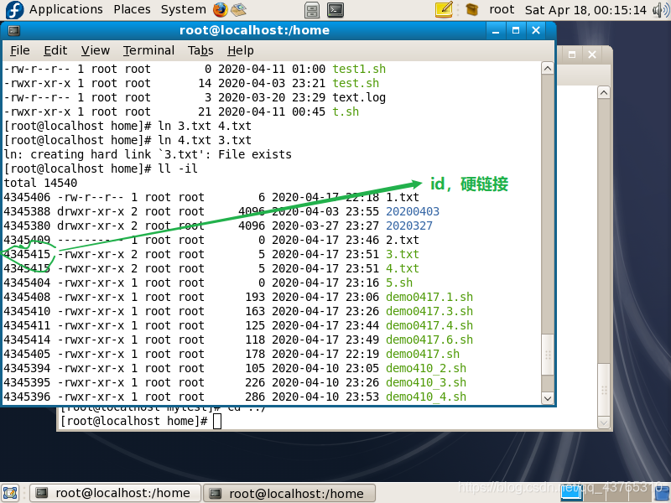Viewport: 671px width, 503px height.
Task: Click the front terminal scrollbar up arrow
Action: [x=548, y=69]
